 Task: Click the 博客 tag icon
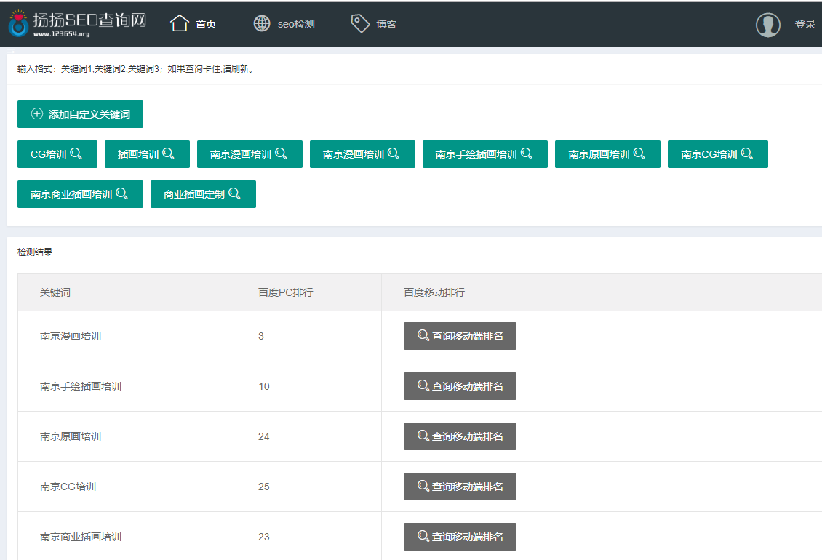(x=360, y=24)
